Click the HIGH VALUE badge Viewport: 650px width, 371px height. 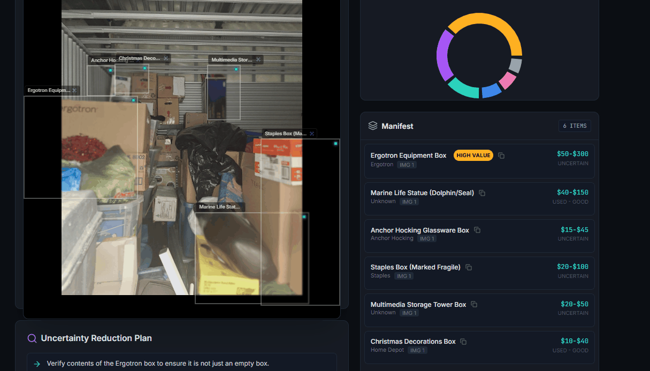[x=473, y=155]
